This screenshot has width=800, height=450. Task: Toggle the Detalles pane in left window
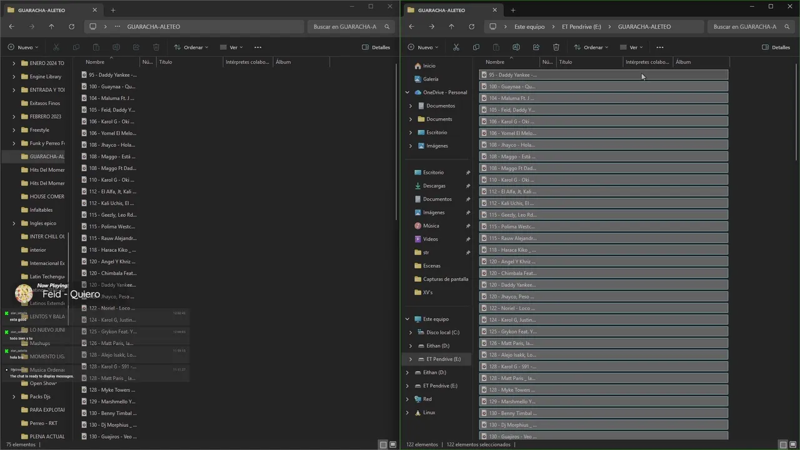click(x=376, y=47)
